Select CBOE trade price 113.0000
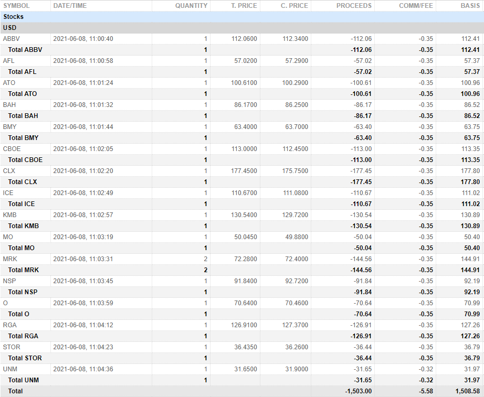Viewport: 484px width, 397px height. tap(244, 149)
